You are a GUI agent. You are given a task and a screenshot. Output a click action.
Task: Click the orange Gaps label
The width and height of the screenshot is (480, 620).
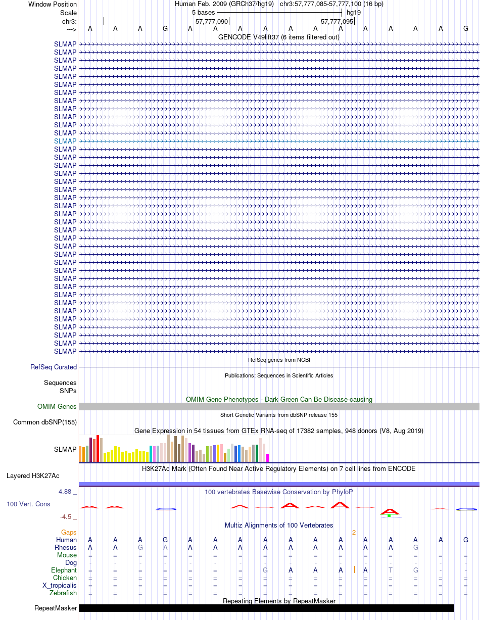pos(69,533)
